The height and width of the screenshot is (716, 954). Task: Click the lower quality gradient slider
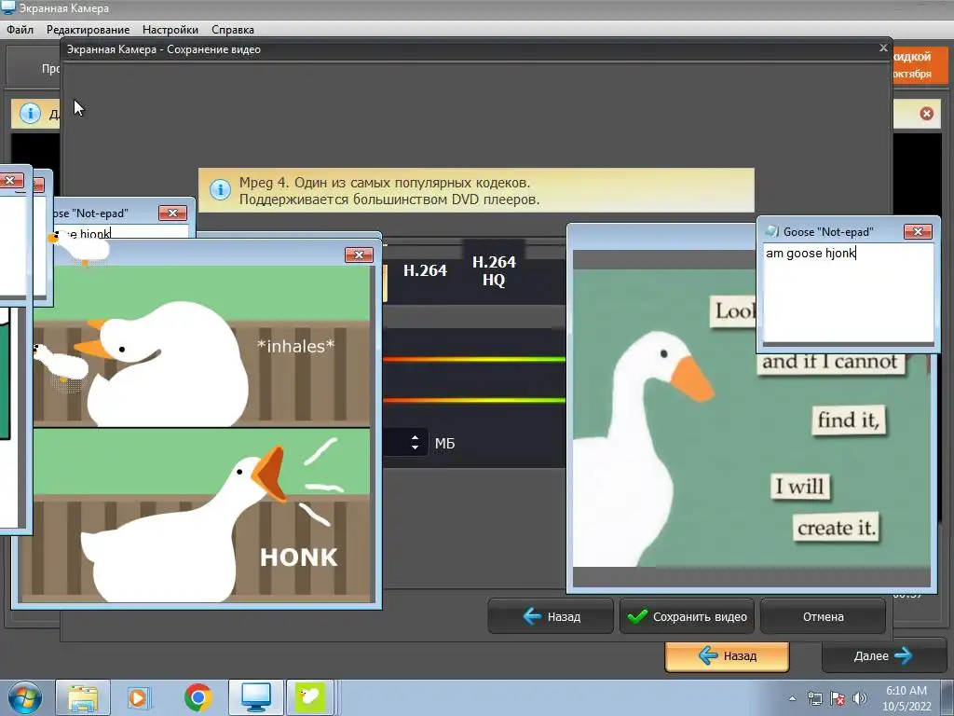coord(474,401)
